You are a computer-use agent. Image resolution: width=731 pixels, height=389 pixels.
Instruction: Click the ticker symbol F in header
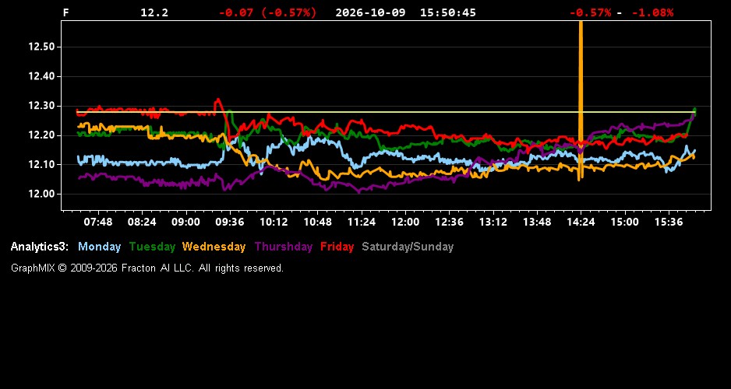tap(65, 12)
